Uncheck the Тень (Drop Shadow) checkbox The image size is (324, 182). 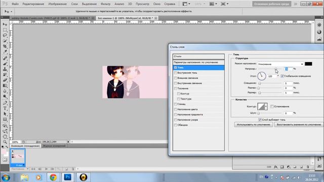pos(176,67)
